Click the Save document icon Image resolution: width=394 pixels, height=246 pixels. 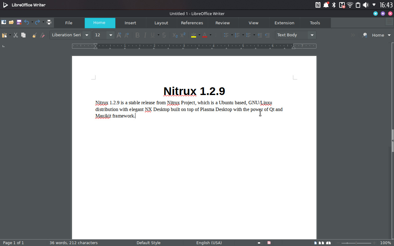(19, 22)
